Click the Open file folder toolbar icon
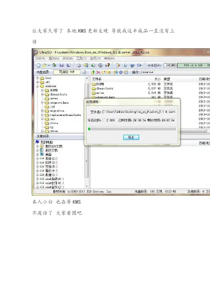This screenshot has height=298, width=210. pyautogui.click(x=44, y=65)
